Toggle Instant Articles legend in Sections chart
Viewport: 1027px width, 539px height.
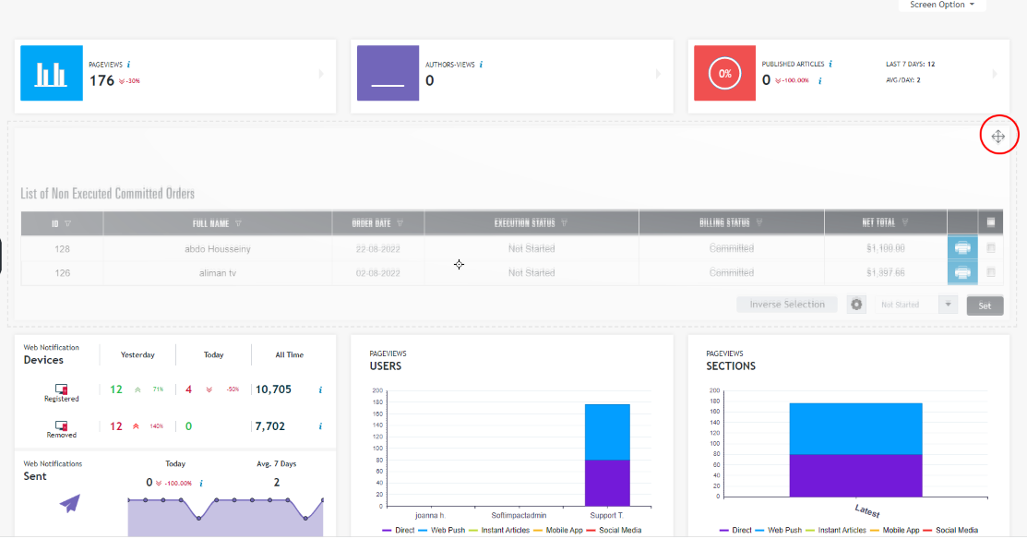(x=835, y=530)
